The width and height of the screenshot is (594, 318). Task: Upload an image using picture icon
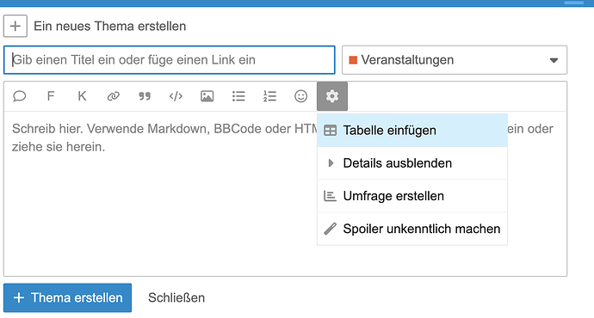pos(207,96)
